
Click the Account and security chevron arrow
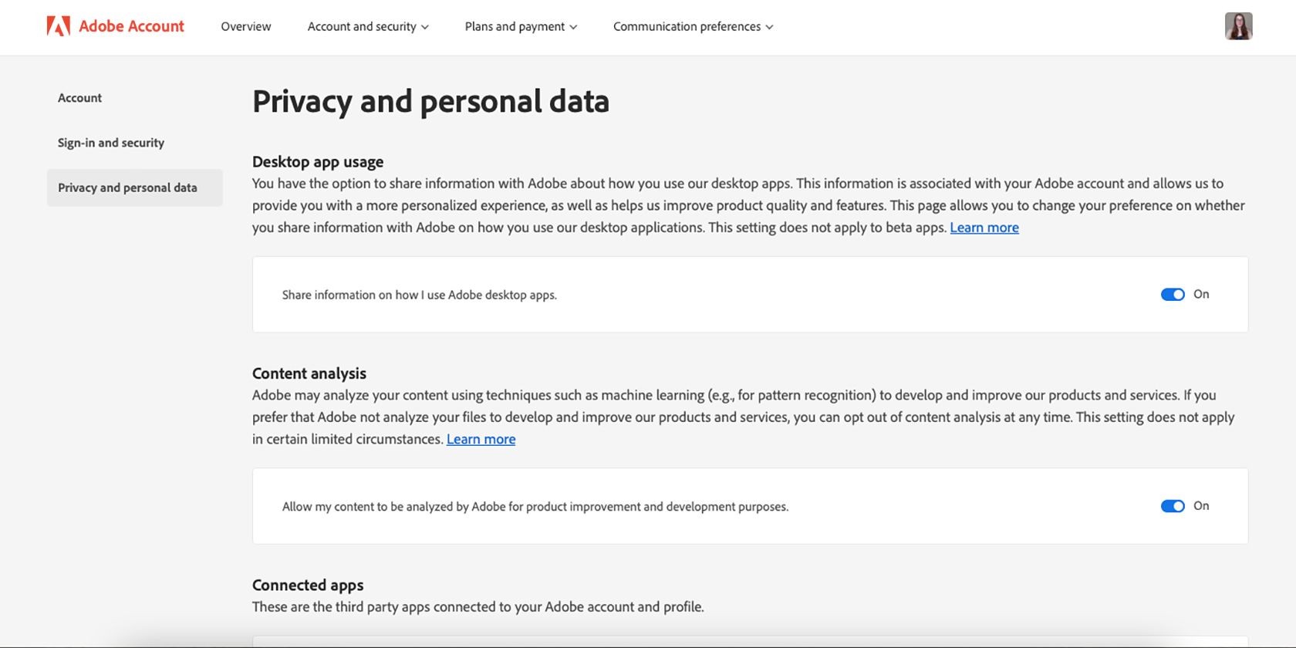[x=425, y=27]
